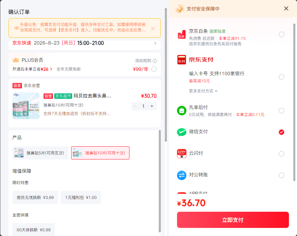Screen dimensions: 297x236
Task: Open delivery time selection chevron
Action: point(155,43)
